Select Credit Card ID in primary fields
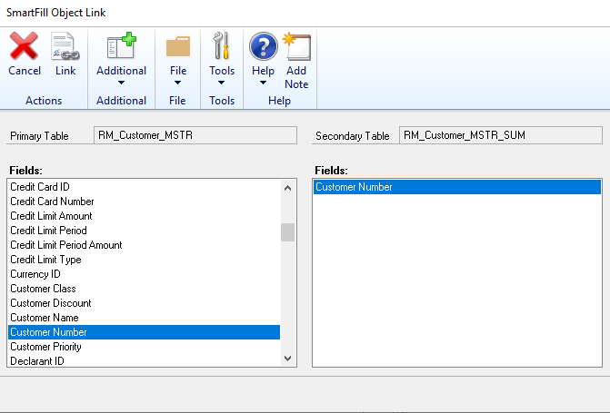Screen dimensions: 610x413 [144, 187]
